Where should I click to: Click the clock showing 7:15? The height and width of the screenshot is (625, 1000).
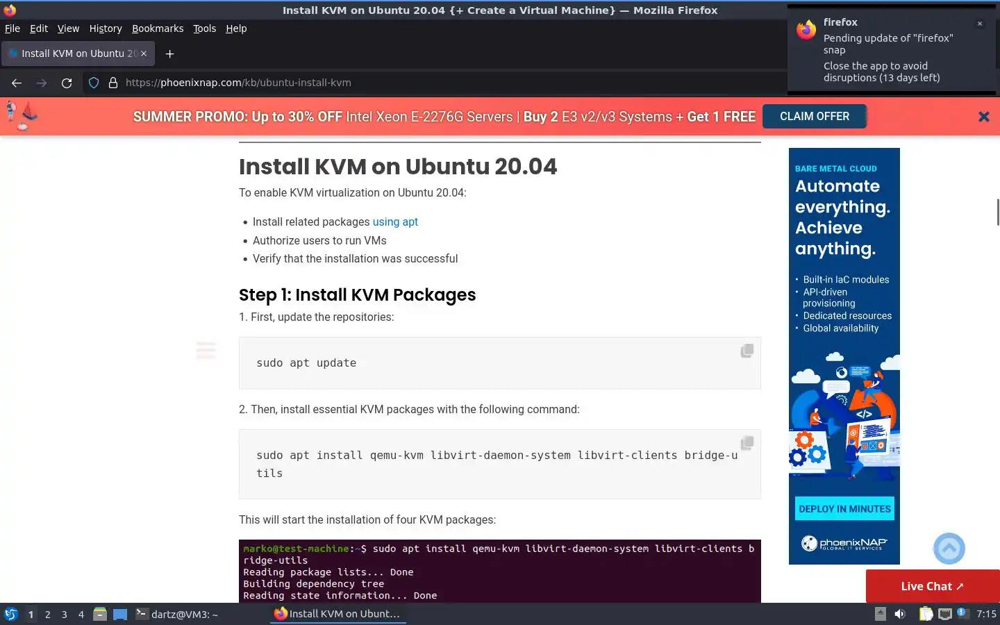[x=986, y=614]
